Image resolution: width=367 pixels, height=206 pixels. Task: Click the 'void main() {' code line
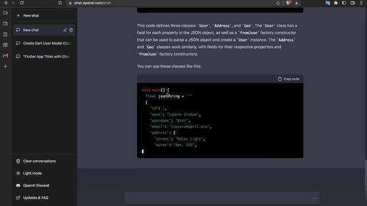(155, 90)
